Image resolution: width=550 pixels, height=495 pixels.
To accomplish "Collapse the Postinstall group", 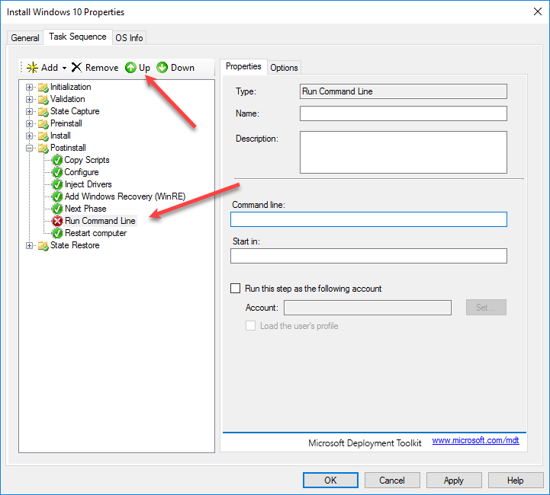I will [30, 148].
